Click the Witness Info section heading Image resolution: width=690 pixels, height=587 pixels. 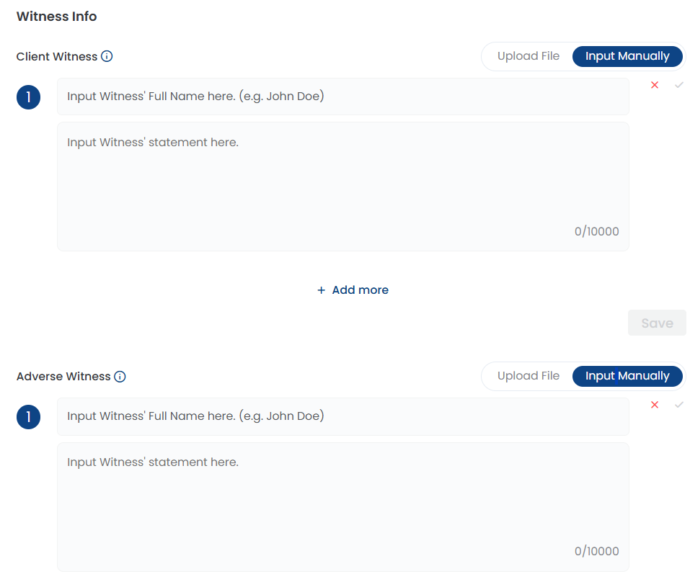point(57,17)
